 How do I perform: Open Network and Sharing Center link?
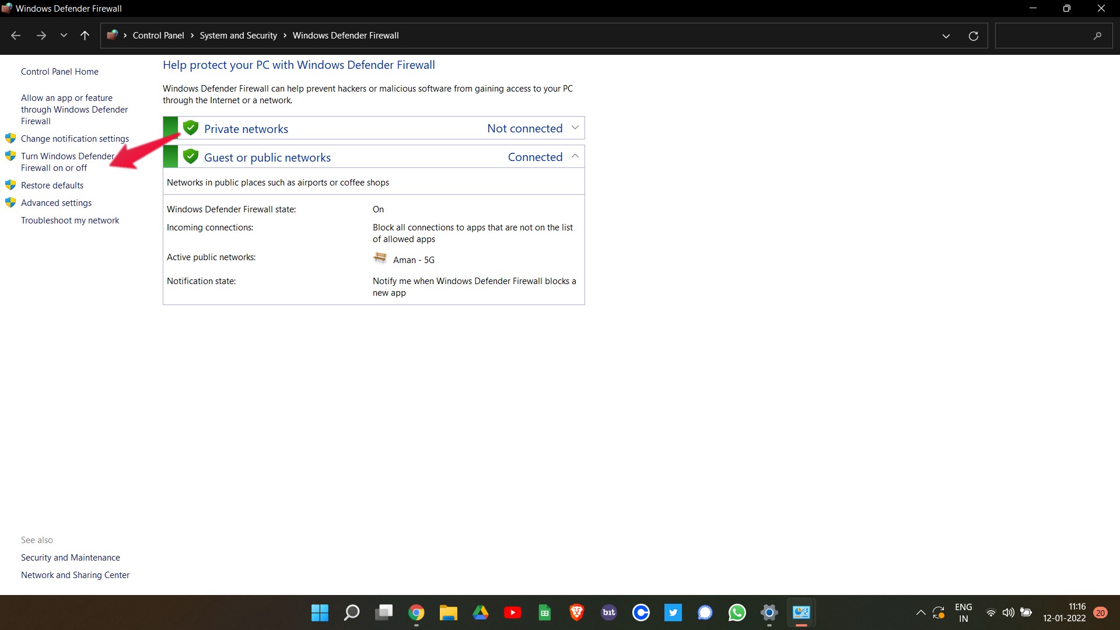pyautogui.click(x=75, y=575)
